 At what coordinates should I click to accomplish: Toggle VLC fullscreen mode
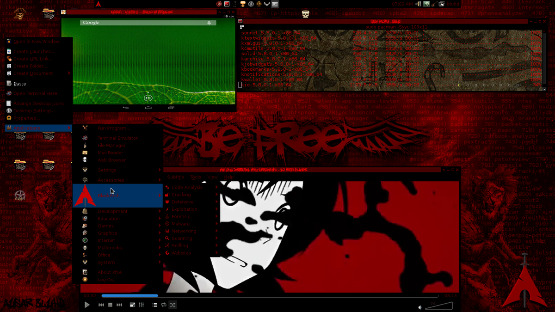tap(132, 305)
